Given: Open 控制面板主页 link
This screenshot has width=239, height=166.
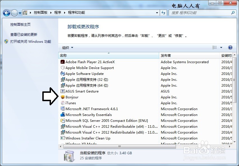Looking at the screenshot, I should (20, 25).
